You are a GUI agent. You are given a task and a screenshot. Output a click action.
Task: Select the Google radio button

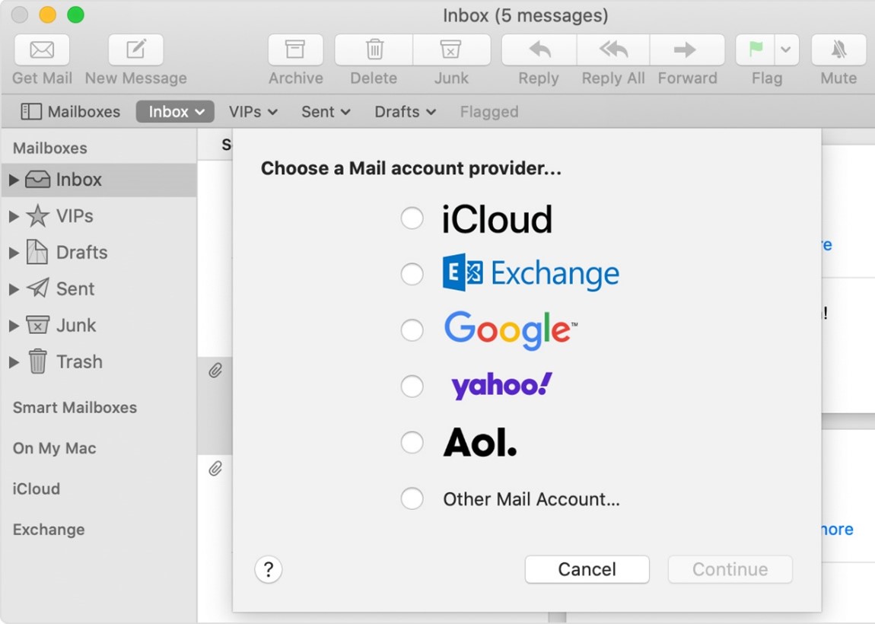point(412,330)
